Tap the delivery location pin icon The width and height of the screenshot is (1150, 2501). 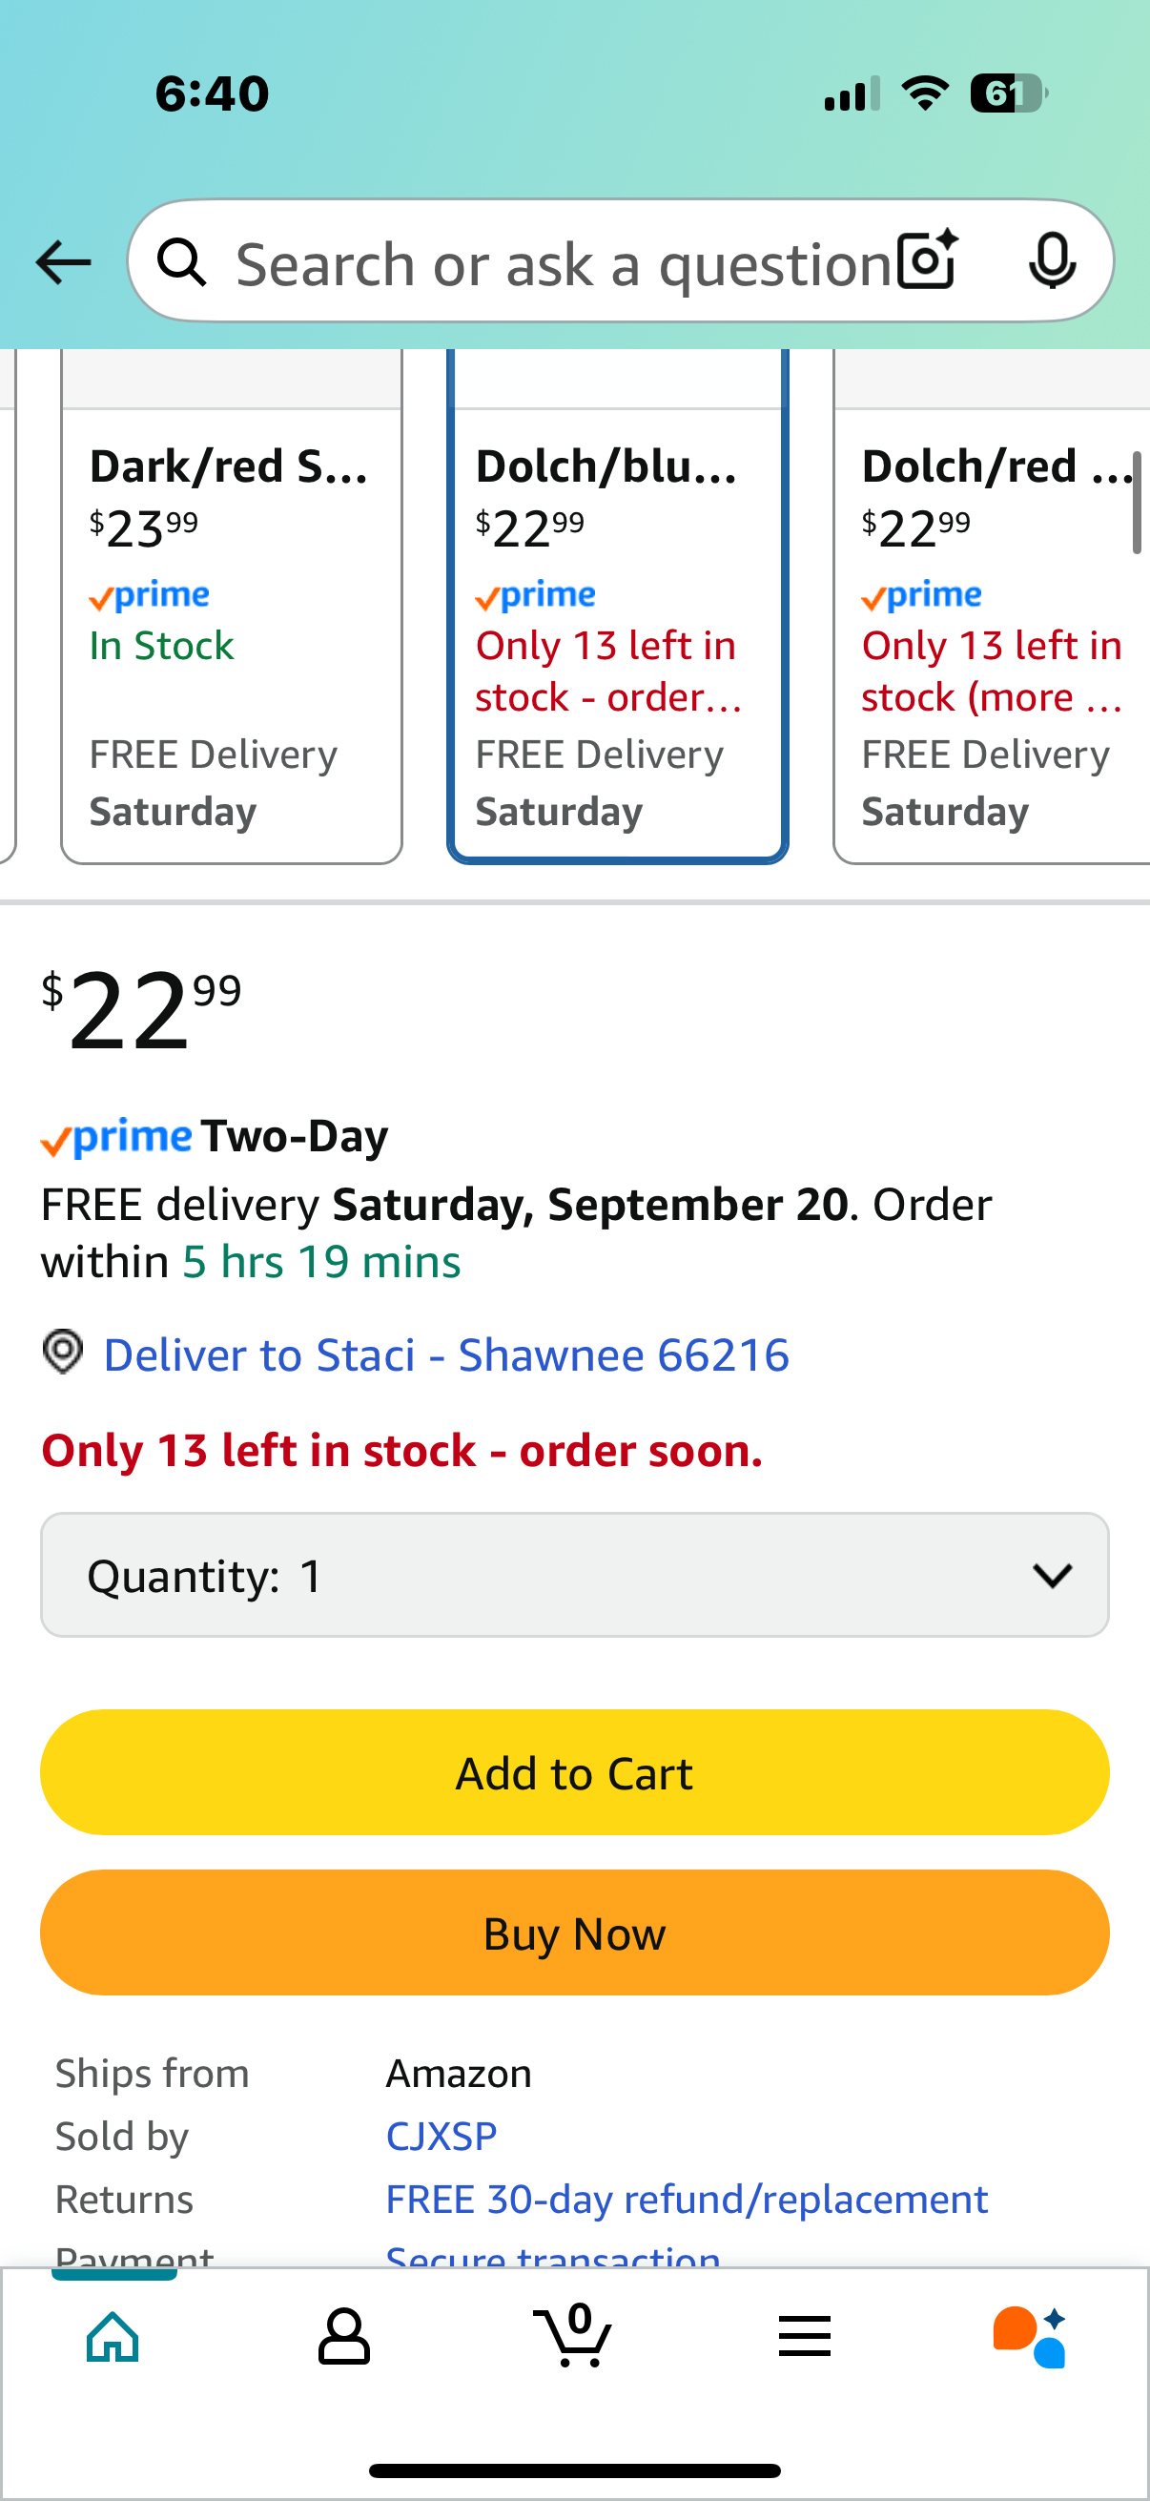pos(63,1352)
